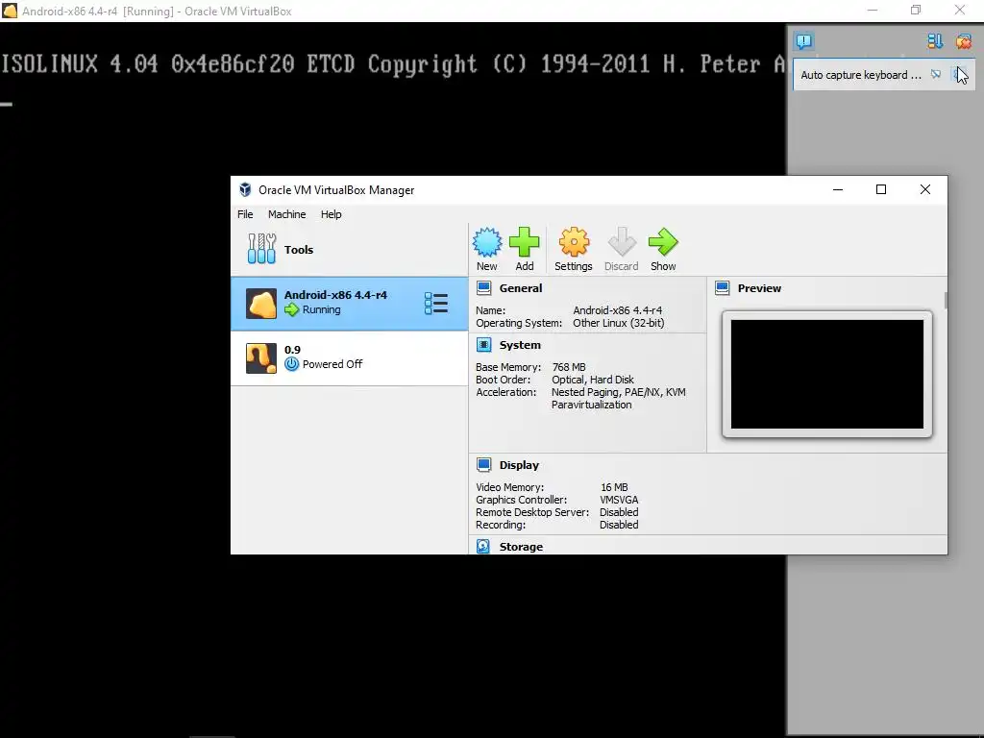The height and width of the screenshot is (738, 984).
Task: Click the notification ordering icon with arrow
Action: pyautogui.click(x=935, y=41)
